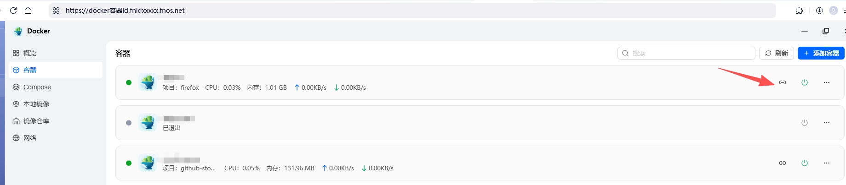Stop the running firefox container
This screenshot has height=185, width=846.
[x=805, y=82]
